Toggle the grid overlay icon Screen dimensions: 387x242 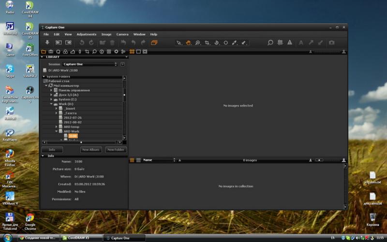280,43
